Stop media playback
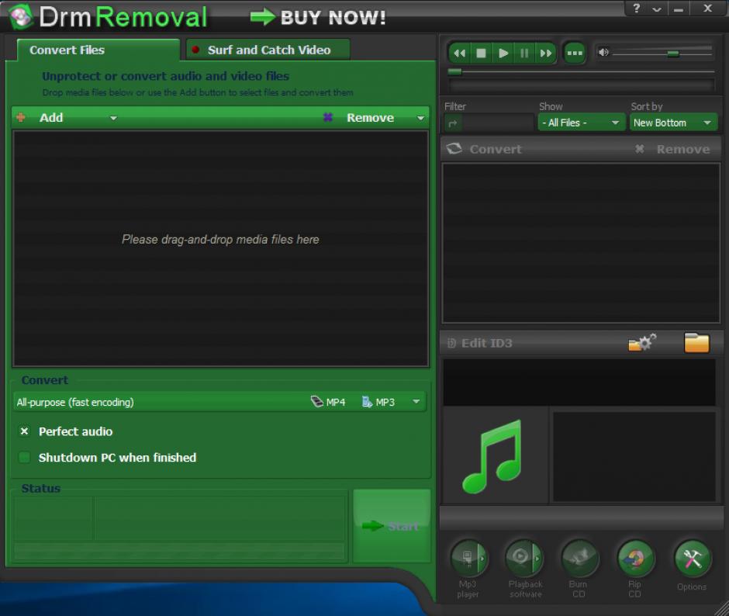729x616 pixels. (x=481, y=53)
